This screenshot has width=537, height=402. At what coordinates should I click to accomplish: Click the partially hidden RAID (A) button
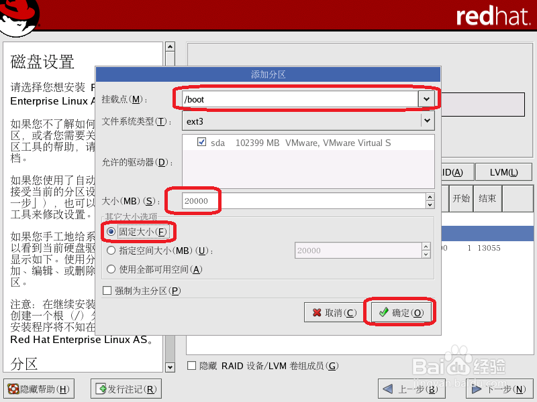457,172
